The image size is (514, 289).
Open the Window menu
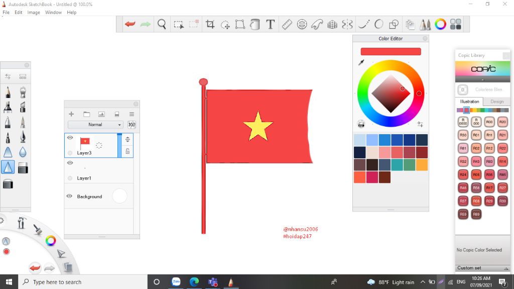53,13
